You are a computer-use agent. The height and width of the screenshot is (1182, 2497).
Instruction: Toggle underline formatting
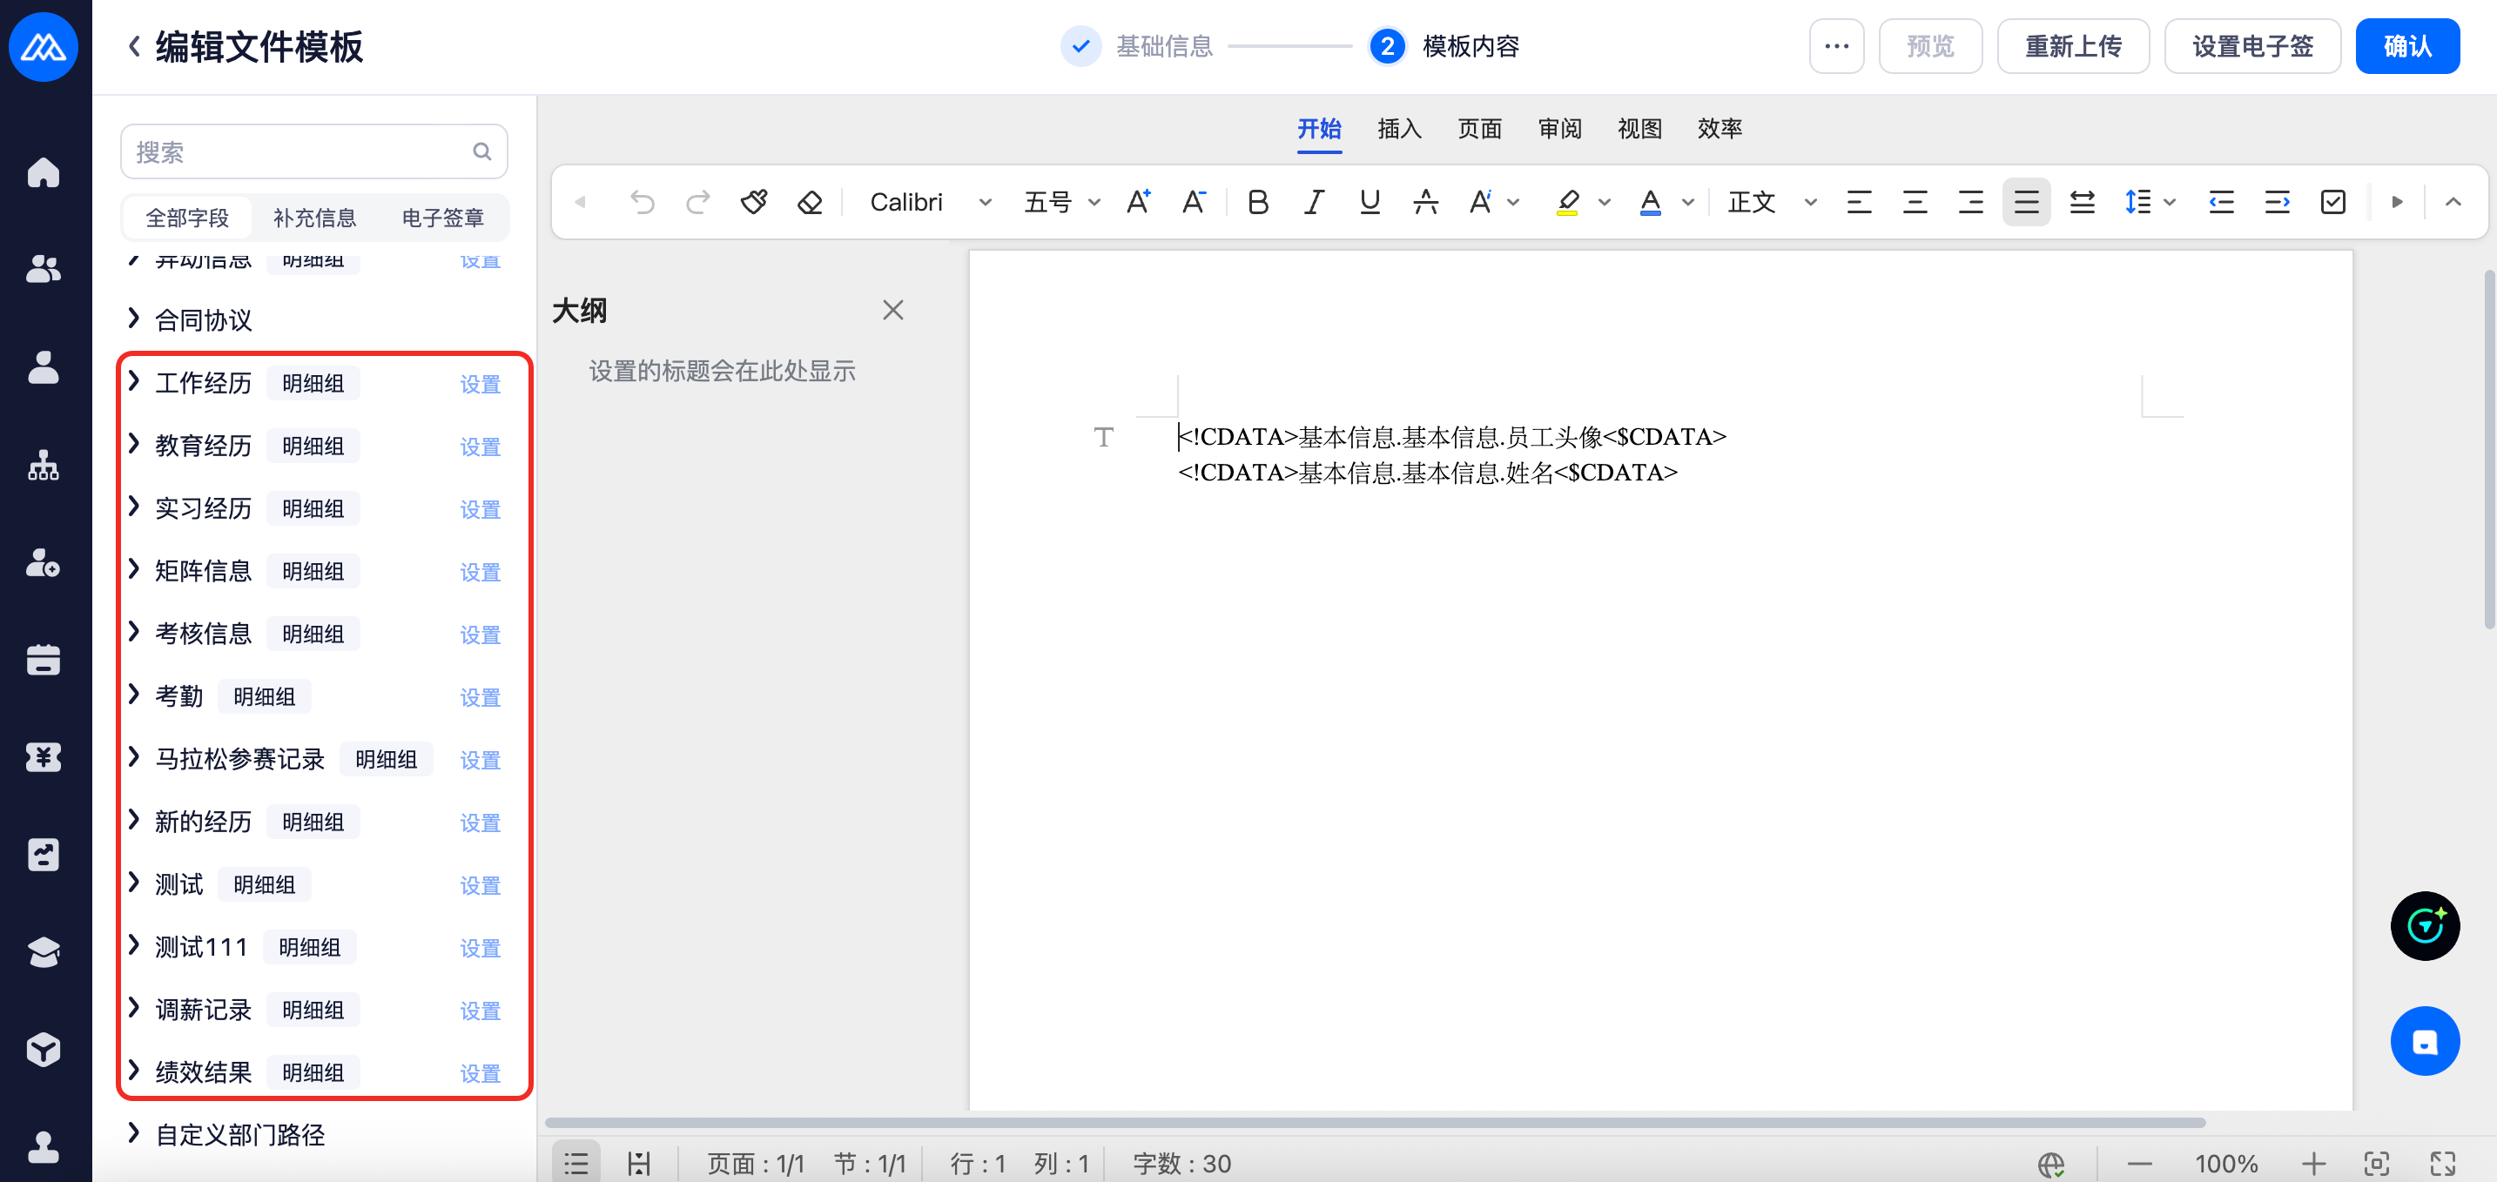[1370, 202]
